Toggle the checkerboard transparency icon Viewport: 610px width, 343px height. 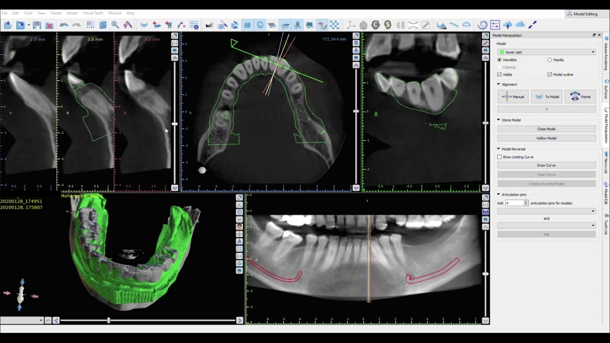pyautogui.click(x=335, y=25)
